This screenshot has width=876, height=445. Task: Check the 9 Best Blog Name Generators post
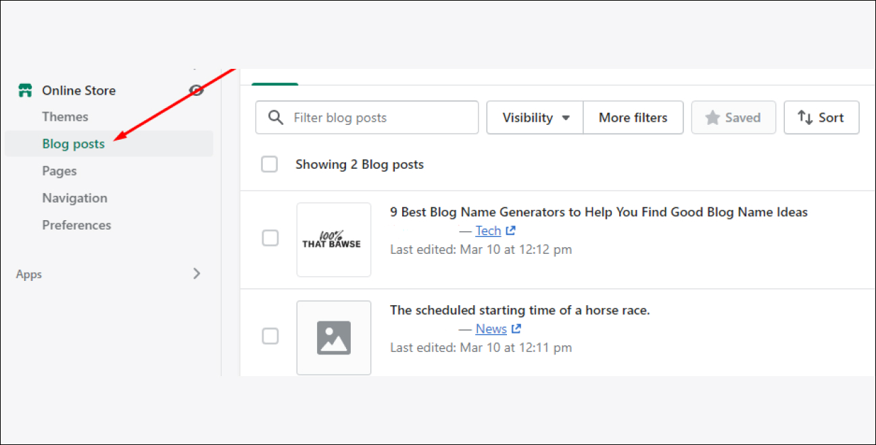270,238
